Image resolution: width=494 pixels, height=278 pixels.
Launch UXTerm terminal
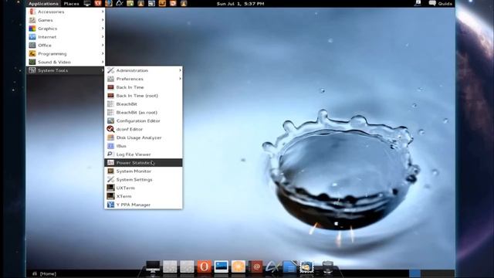pyautogui.click(x=144, y=188)
